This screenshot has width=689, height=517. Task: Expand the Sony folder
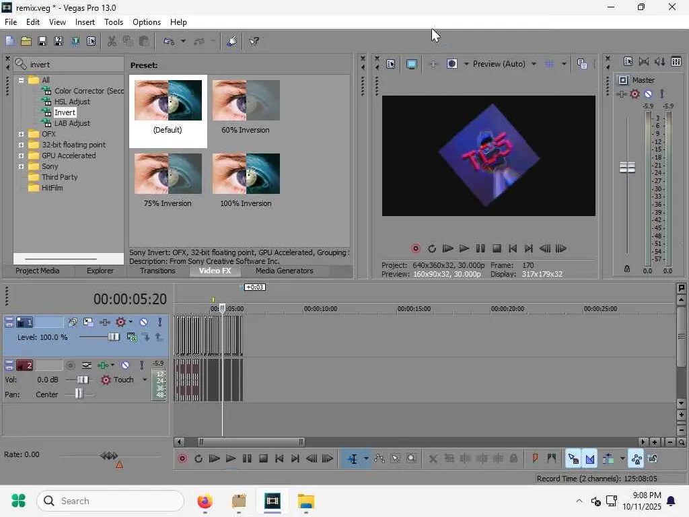(x=21, y=167)
